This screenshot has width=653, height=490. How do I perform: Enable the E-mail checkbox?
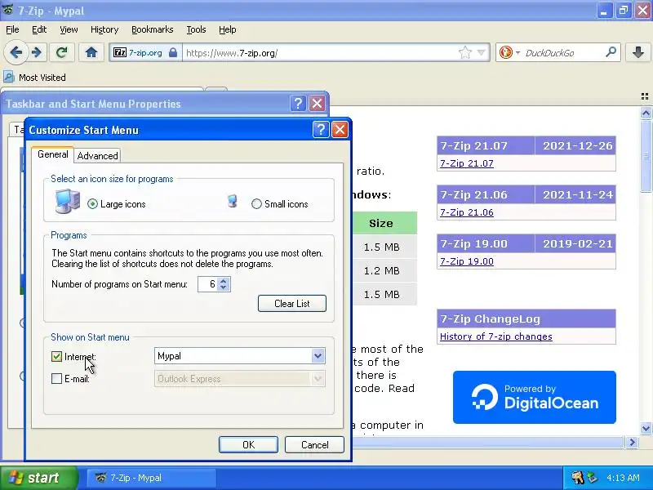pos(56,379)
